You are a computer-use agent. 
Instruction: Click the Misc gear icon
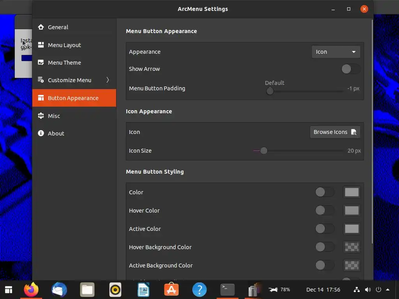[x=41, y=116]
